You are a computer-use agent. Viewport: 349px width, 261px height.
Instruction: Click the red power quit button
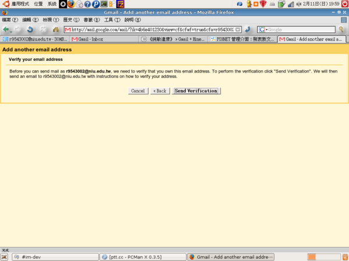[345, 4]
